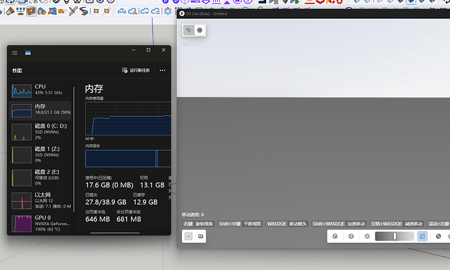Screen dimensions: 450x270
Task: Expand the small arrow button bottom-left of D5
Action: point(188,236)
